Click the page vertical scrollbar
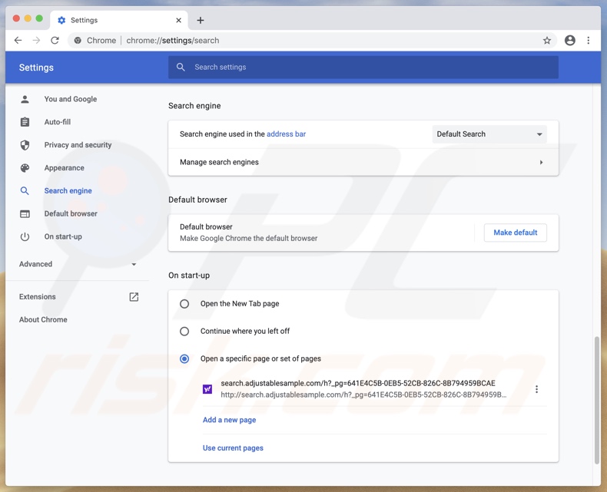Screen dimensions: 607x492 tap(597, 399)
